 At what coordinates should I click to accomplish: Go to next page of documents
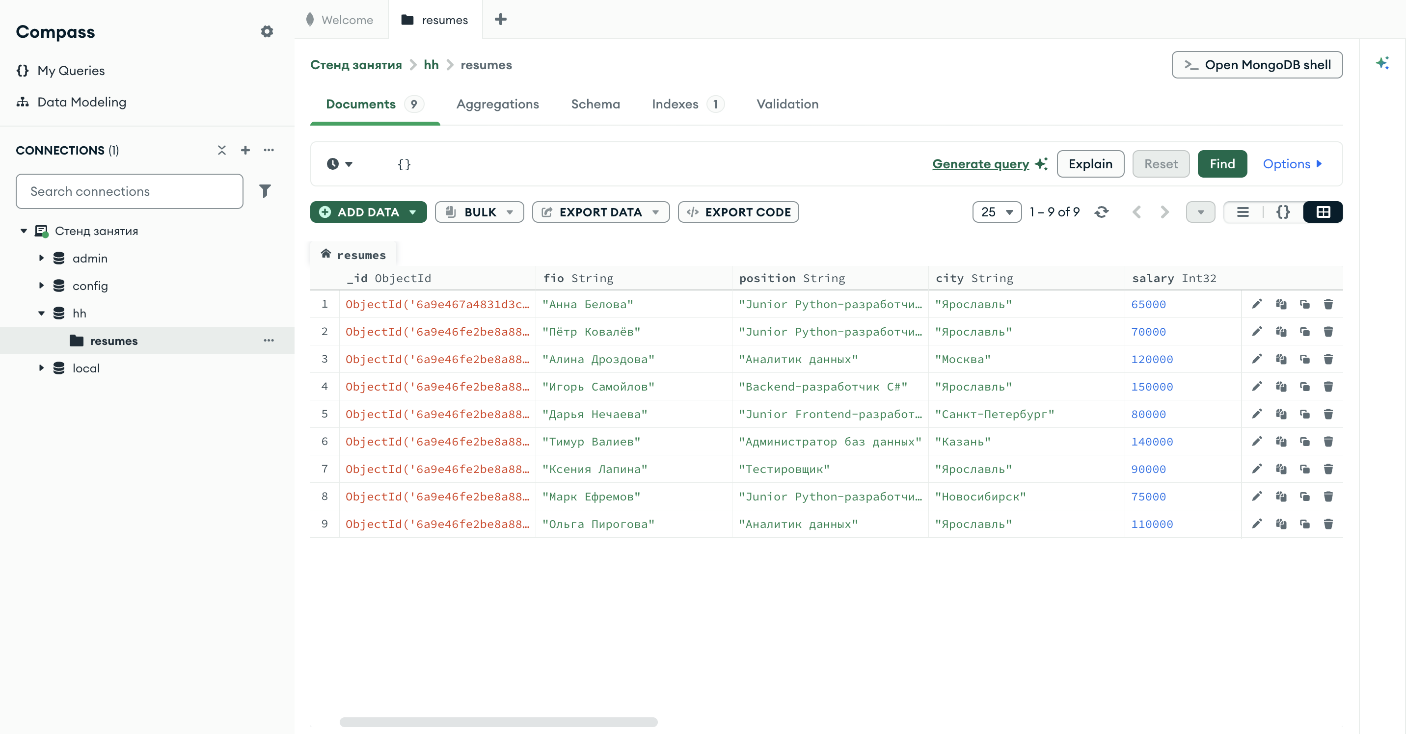[1164, 212]
